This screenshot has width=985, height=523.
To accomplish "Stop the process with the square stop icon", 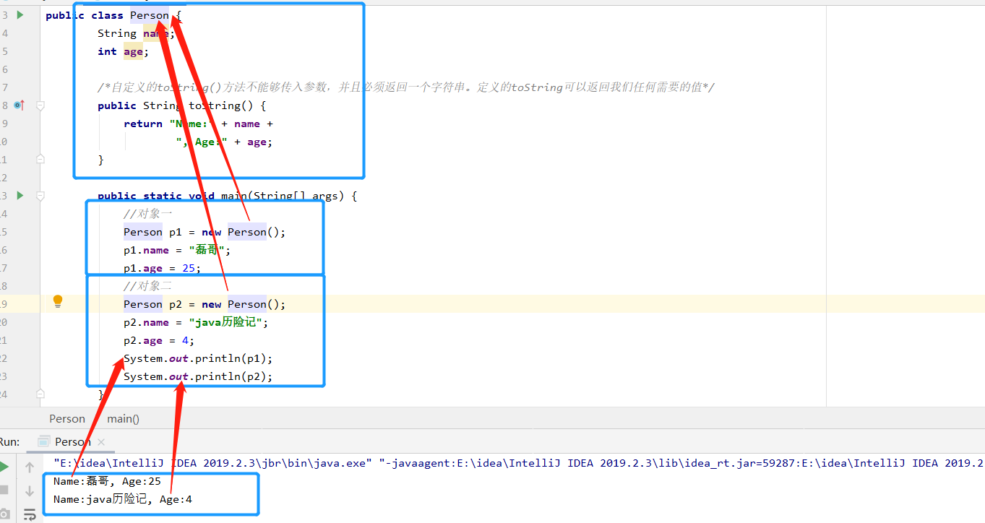I will [4, 490].
